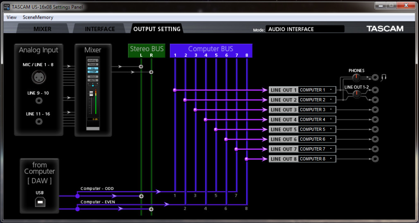Click the LINE OUT 1-2 level knob
Image resolution: width=419 pixels, height=223 pixels.
(357, 94)
